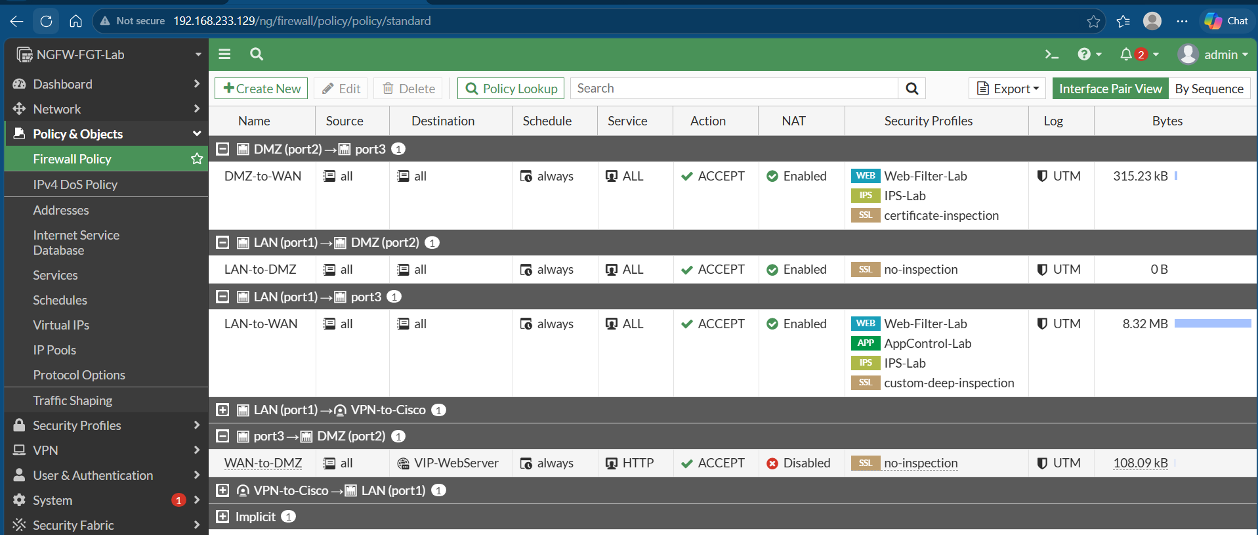Open browser favorites list icon
1258x535 pixels.
(1123, 21)
